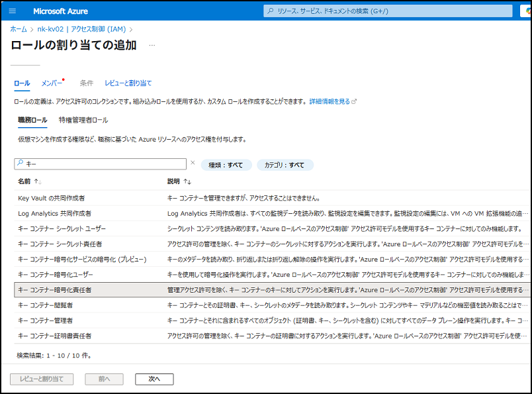Go to nk-kv02 | アクセス制御 (IAM) breadcrumb

click(x=81, y=29)
